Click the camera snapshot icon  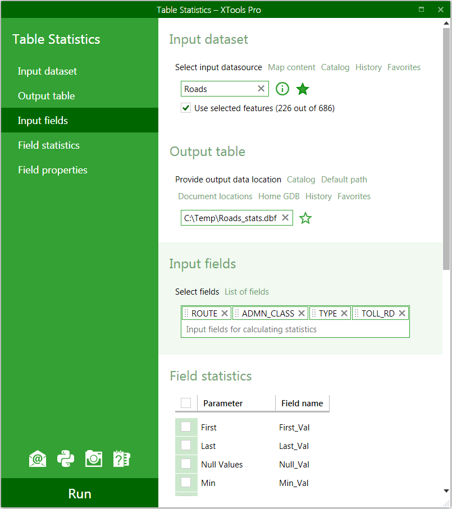tap(94, 458)
